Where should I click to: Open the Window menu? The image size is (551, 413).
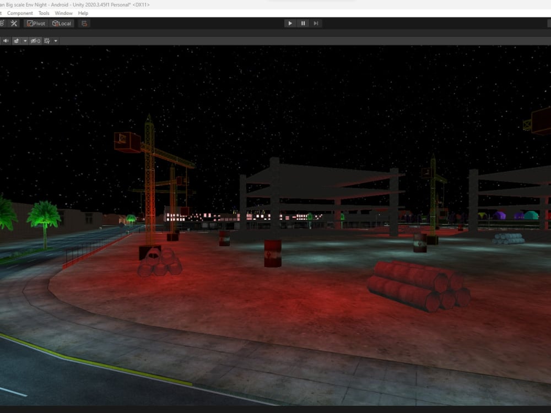pos(63,13)
